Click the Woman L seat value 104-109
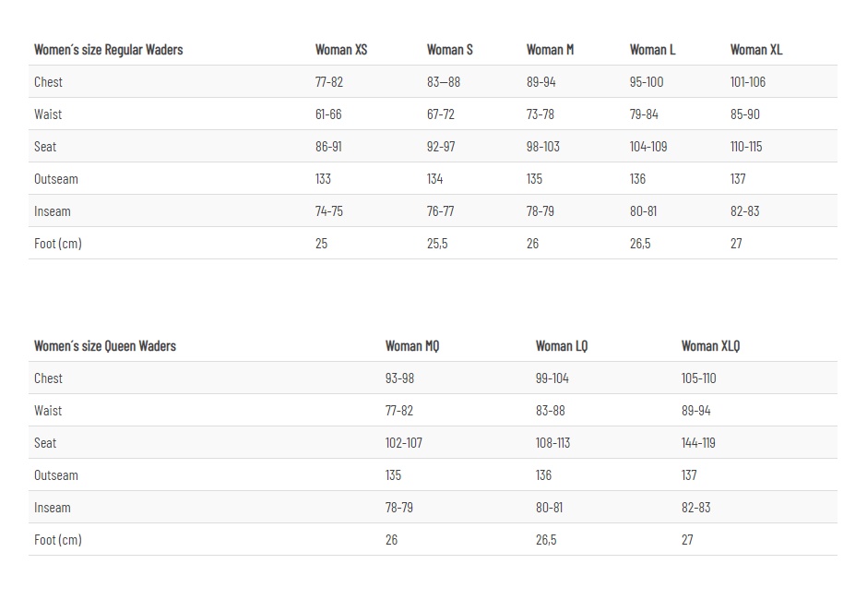Viewport: 867px width, 600px height. (647, 147)
